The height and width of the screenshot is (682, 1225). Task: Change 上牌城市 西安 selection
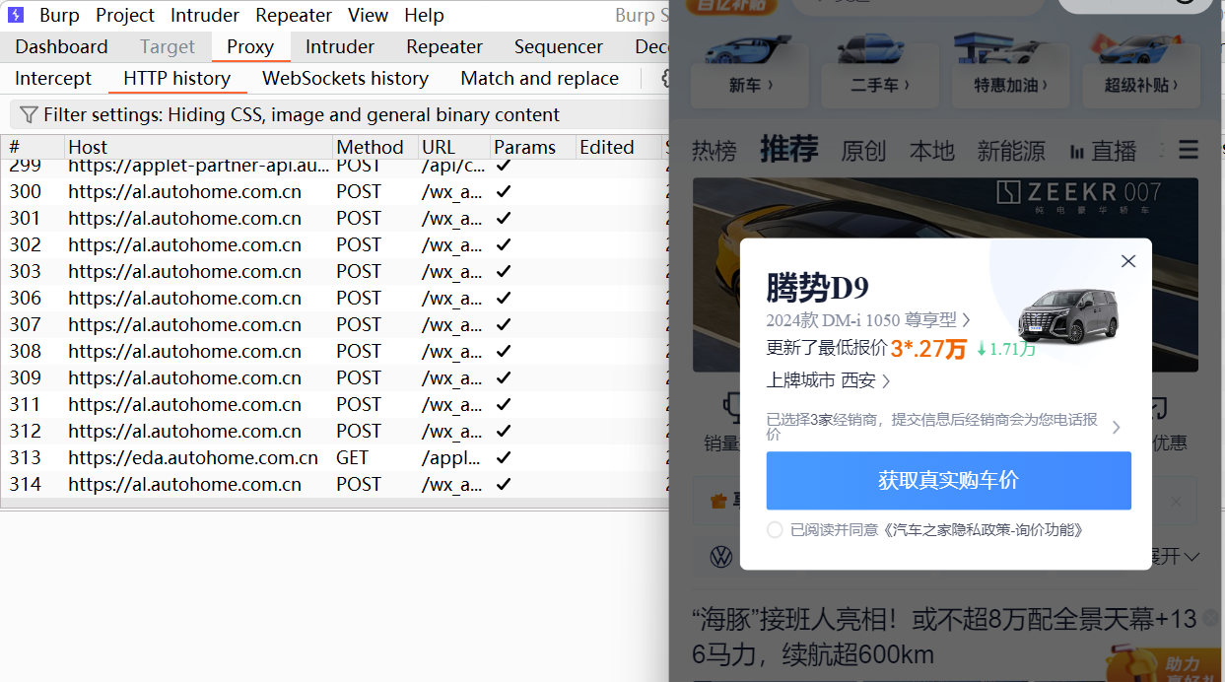click(x=829, y=380)
